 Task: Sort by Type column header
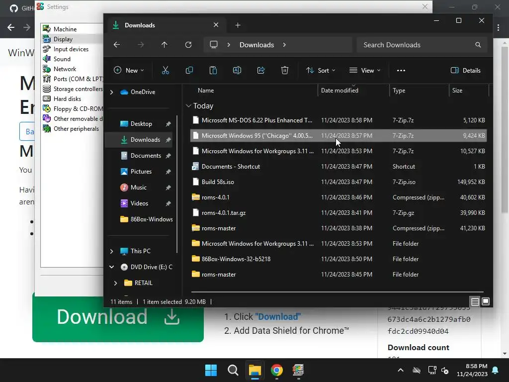[x=399, y=91]
